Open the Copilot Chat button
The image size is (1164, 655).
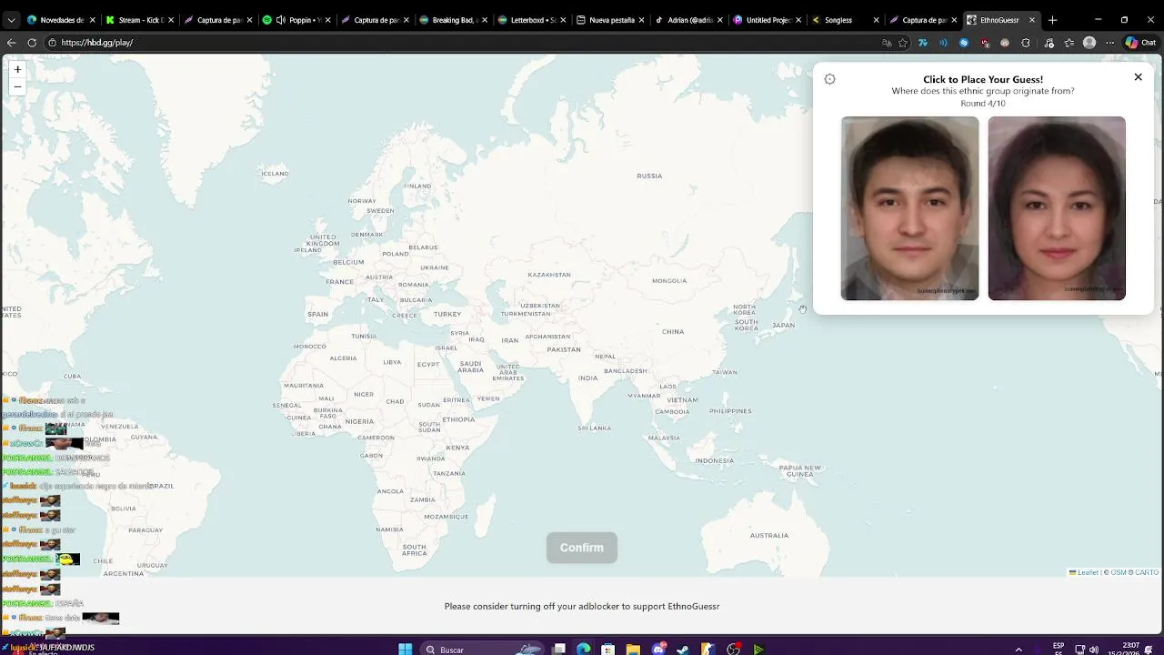click(1141, 43)
